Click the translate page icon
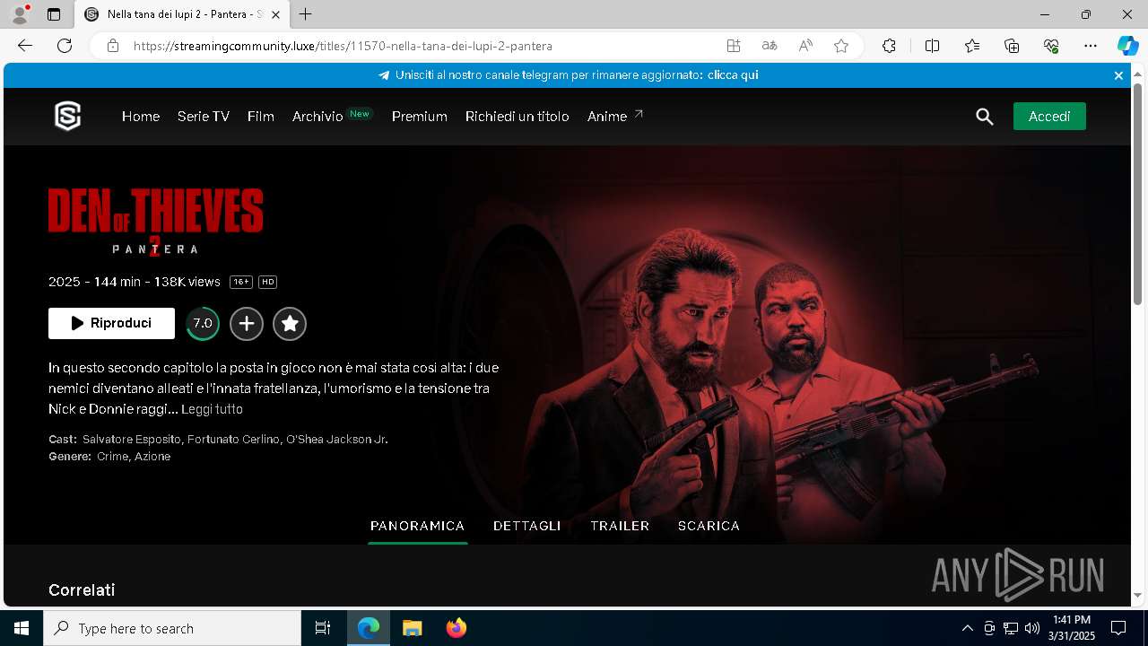The height and width of the screenshot is (646, 1148). [770, 46]
